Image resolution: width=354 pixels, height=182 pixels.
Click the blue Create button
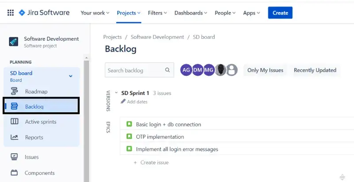280,13
